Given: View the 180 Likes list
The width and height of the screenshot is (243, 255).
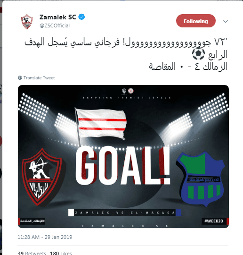Looking at the screenshot, I should 61,253.
